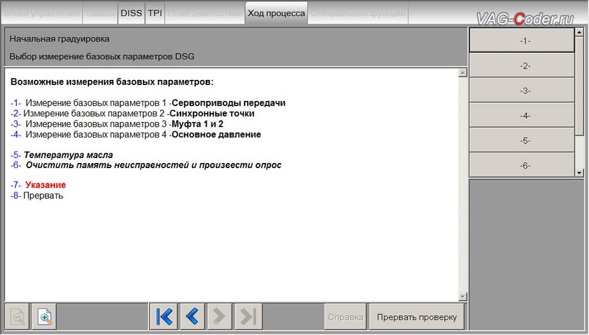Select option button -6-
The width and height of the screenshot is (589, 335).
[x=522, y=165]
